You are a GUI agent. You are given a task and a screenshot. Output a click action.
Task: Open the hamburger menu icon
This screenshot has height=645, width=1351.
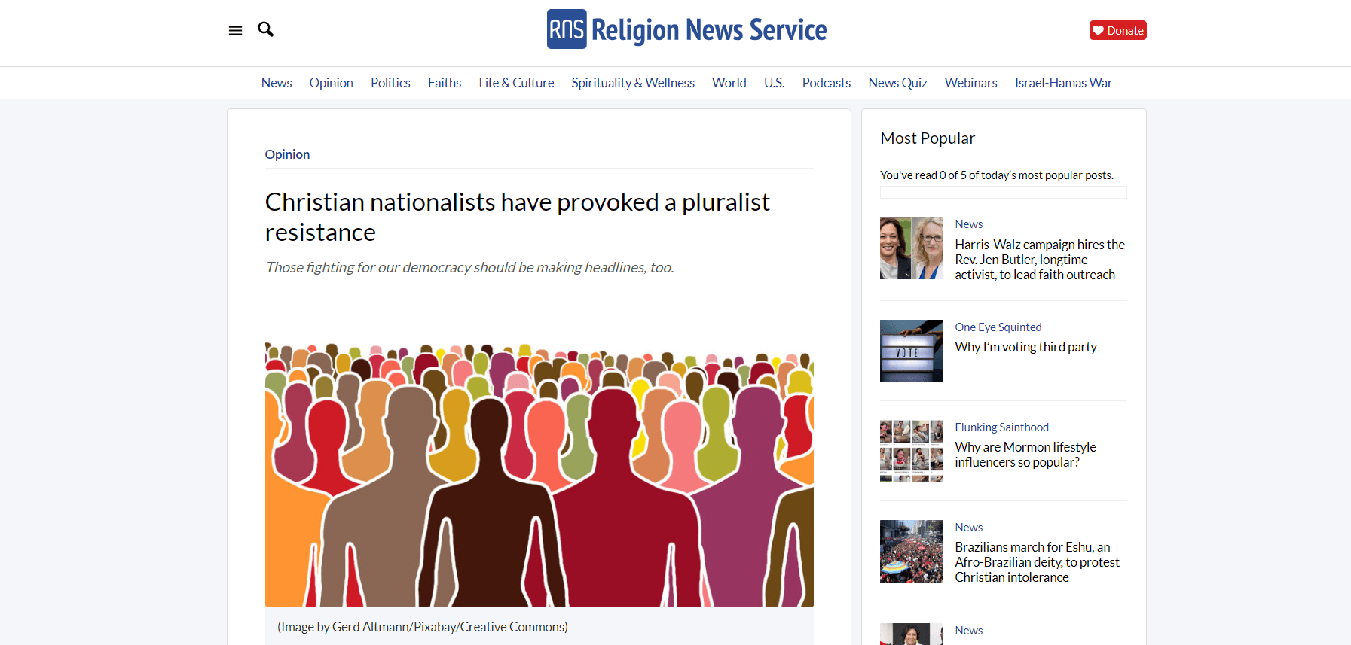pyautogui.click(x=235, y=30)
